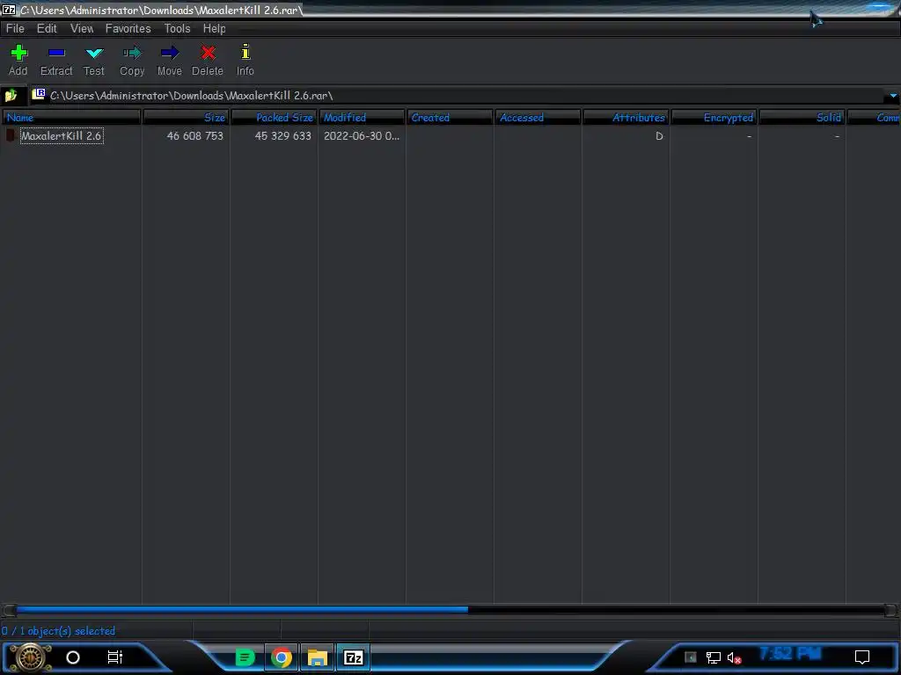The image size is (901, 675).
Task: Sort by Modified column header
Action: pos(362,117)
